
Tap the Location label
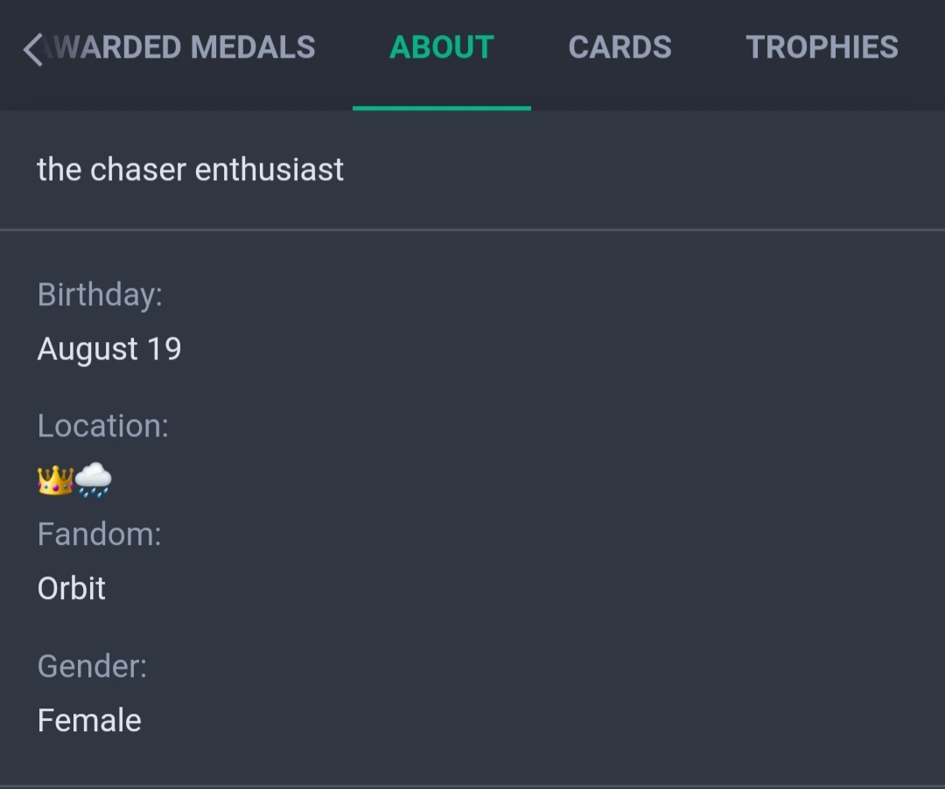click(x=103, y=426)
